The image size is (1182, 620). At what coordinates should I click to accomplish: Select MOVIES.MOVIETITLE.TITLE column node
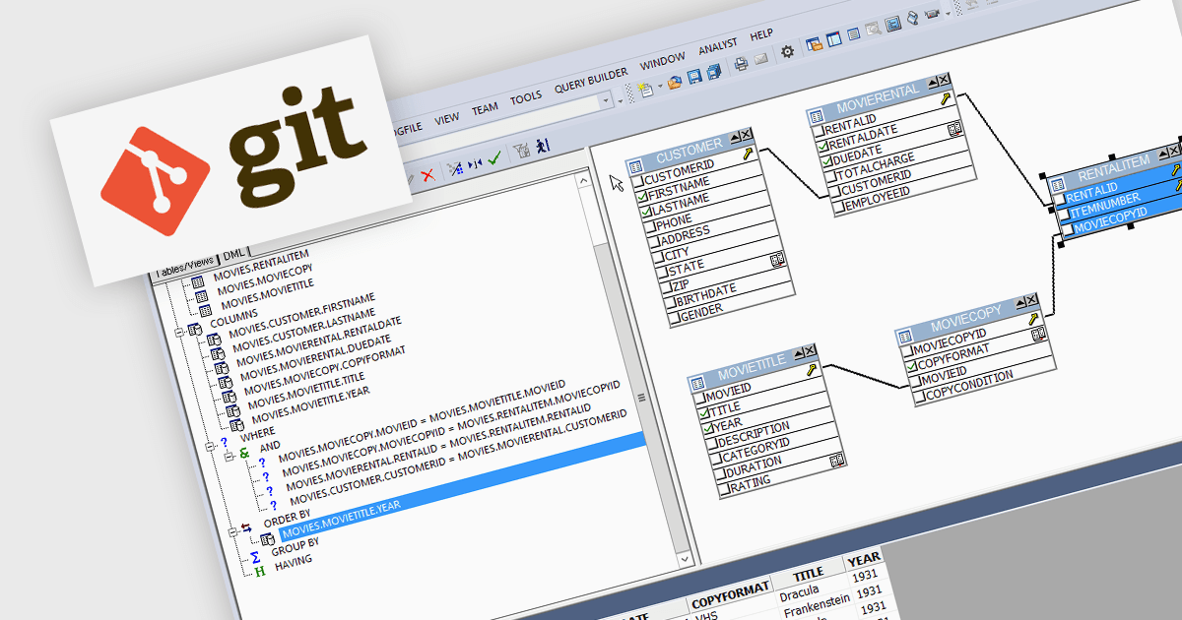305,390
